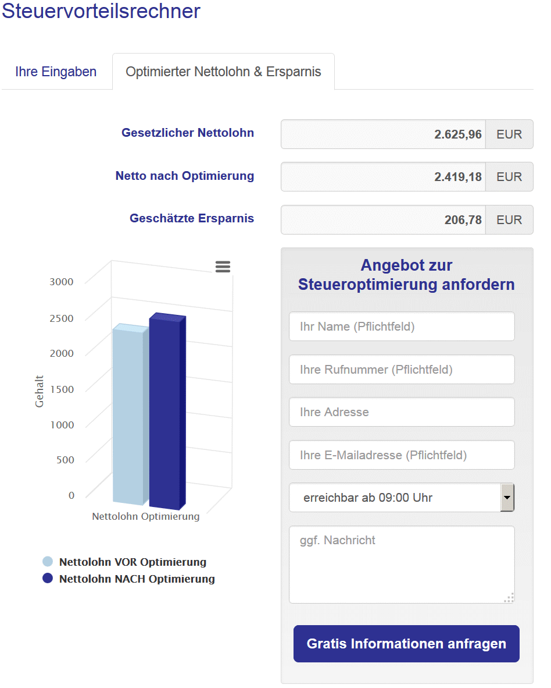
Task: Select Optimierter Nettolohn & Ersparnis tab
Action: 223,72
